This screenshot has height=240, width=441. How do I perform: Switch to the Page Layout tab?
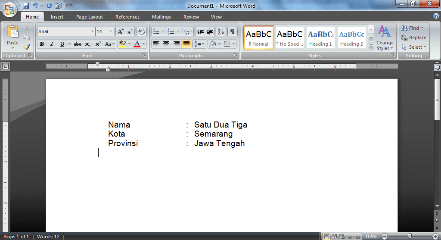pyautogui.click(x=89, y=17)
